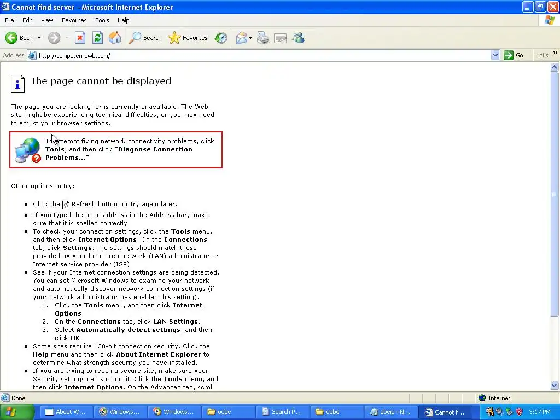Screen dimensions: 560x420
Task: Open the Tools menu
Action: coord(102,20)
